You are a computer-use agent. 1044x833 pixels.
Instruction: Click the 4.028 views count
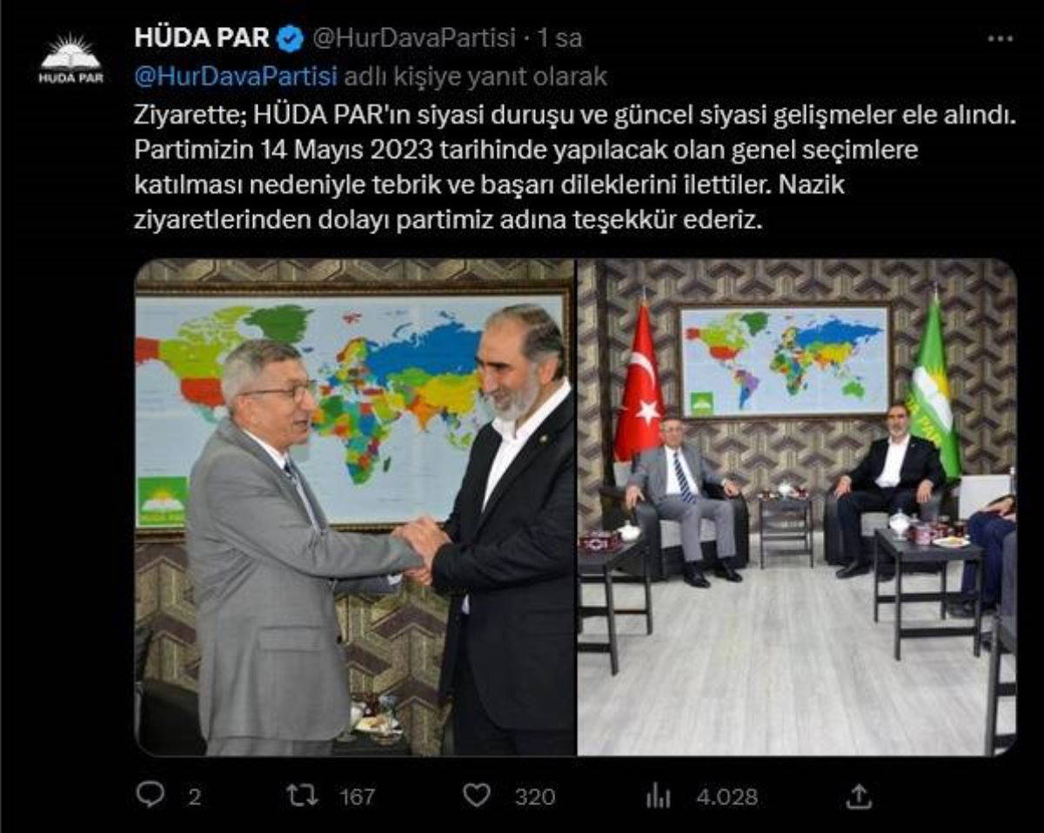[x=726, y=796]
